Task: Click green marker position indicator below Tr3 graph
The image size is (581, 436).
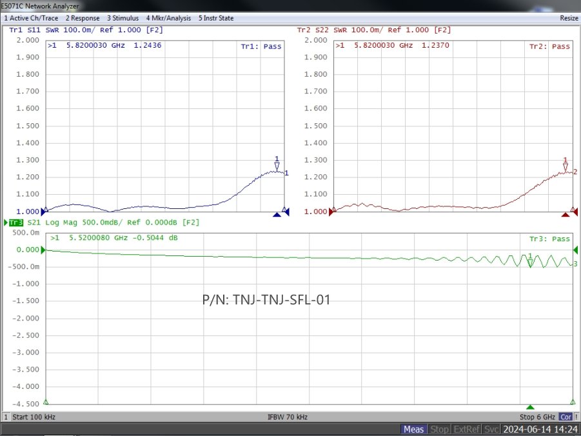Action: [x=530, y=407]
